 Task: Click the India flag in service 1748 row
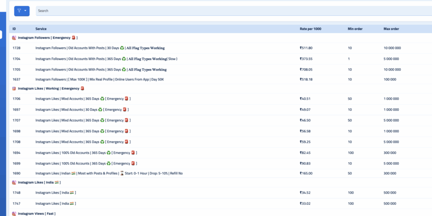pos(72,193)
